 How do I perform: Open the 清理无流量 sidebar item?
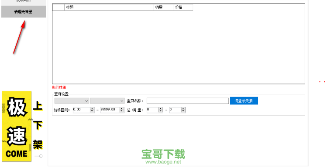tap(24, 12)
